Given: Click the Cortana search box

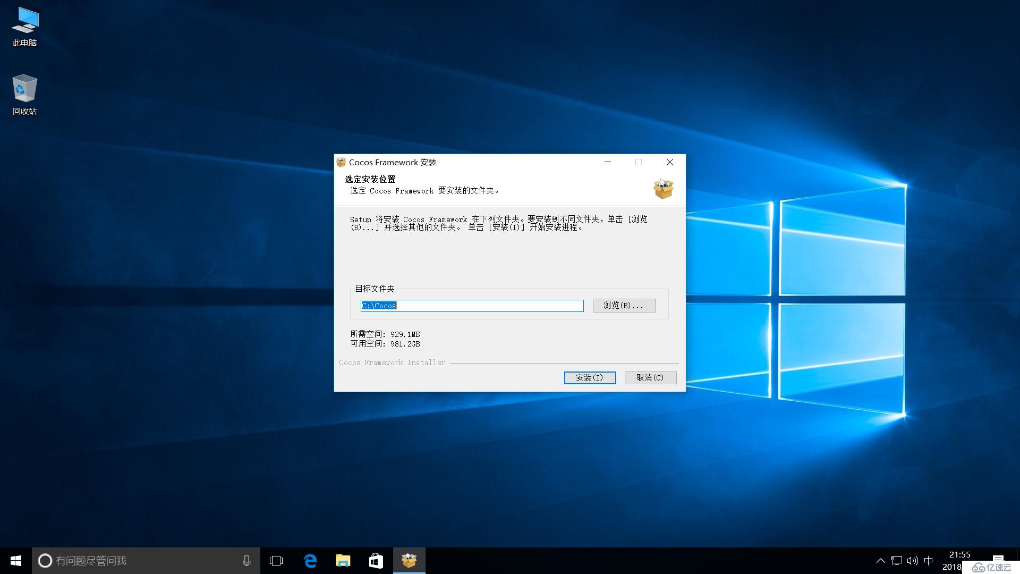Looking at the screenshot, I should click(146, 561).
